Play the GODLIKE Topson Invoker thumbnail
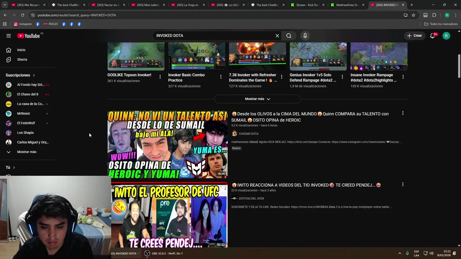Image resolution: width=461 pixels, height=259 pixels. (136, 56)
